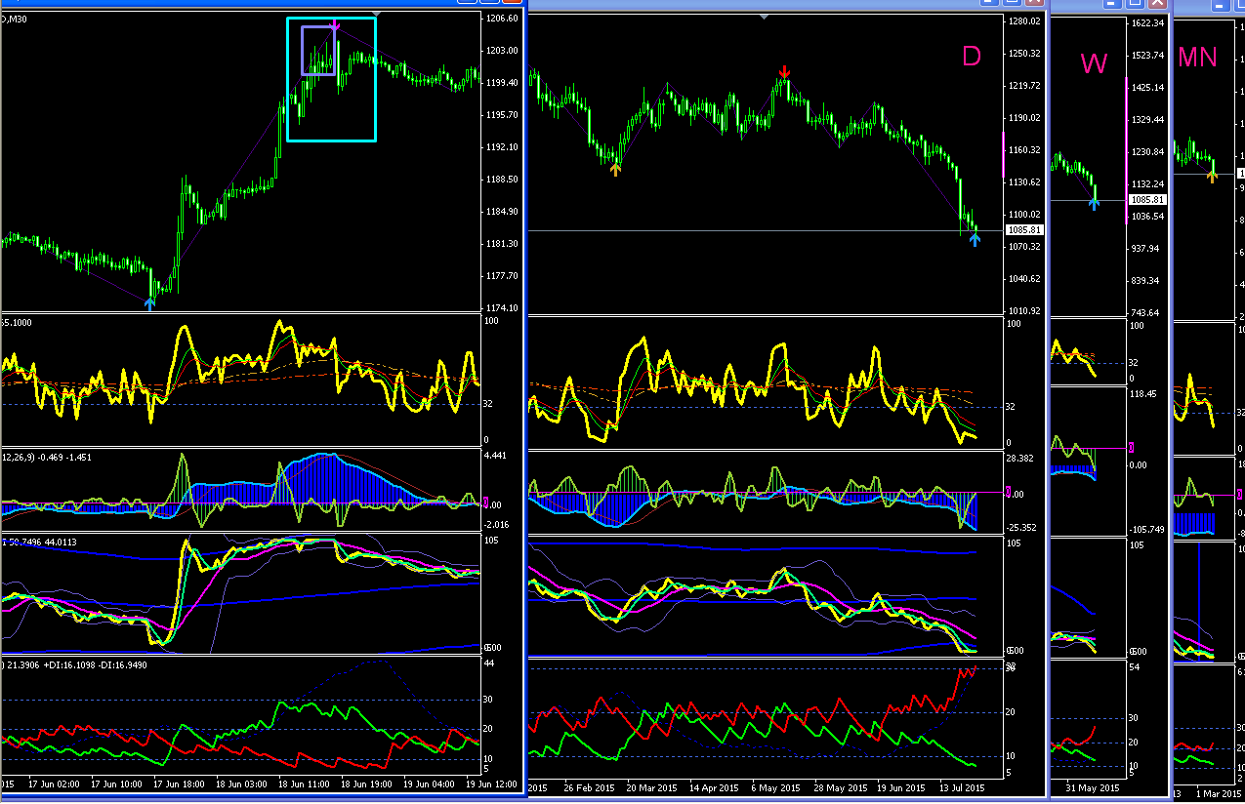
Task: Minimize the D daily chart window
Action: pyautogui.click(x=989, y=2)
